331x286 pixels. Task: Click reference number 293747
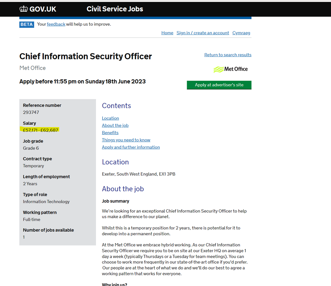click(x=31, y=112)
